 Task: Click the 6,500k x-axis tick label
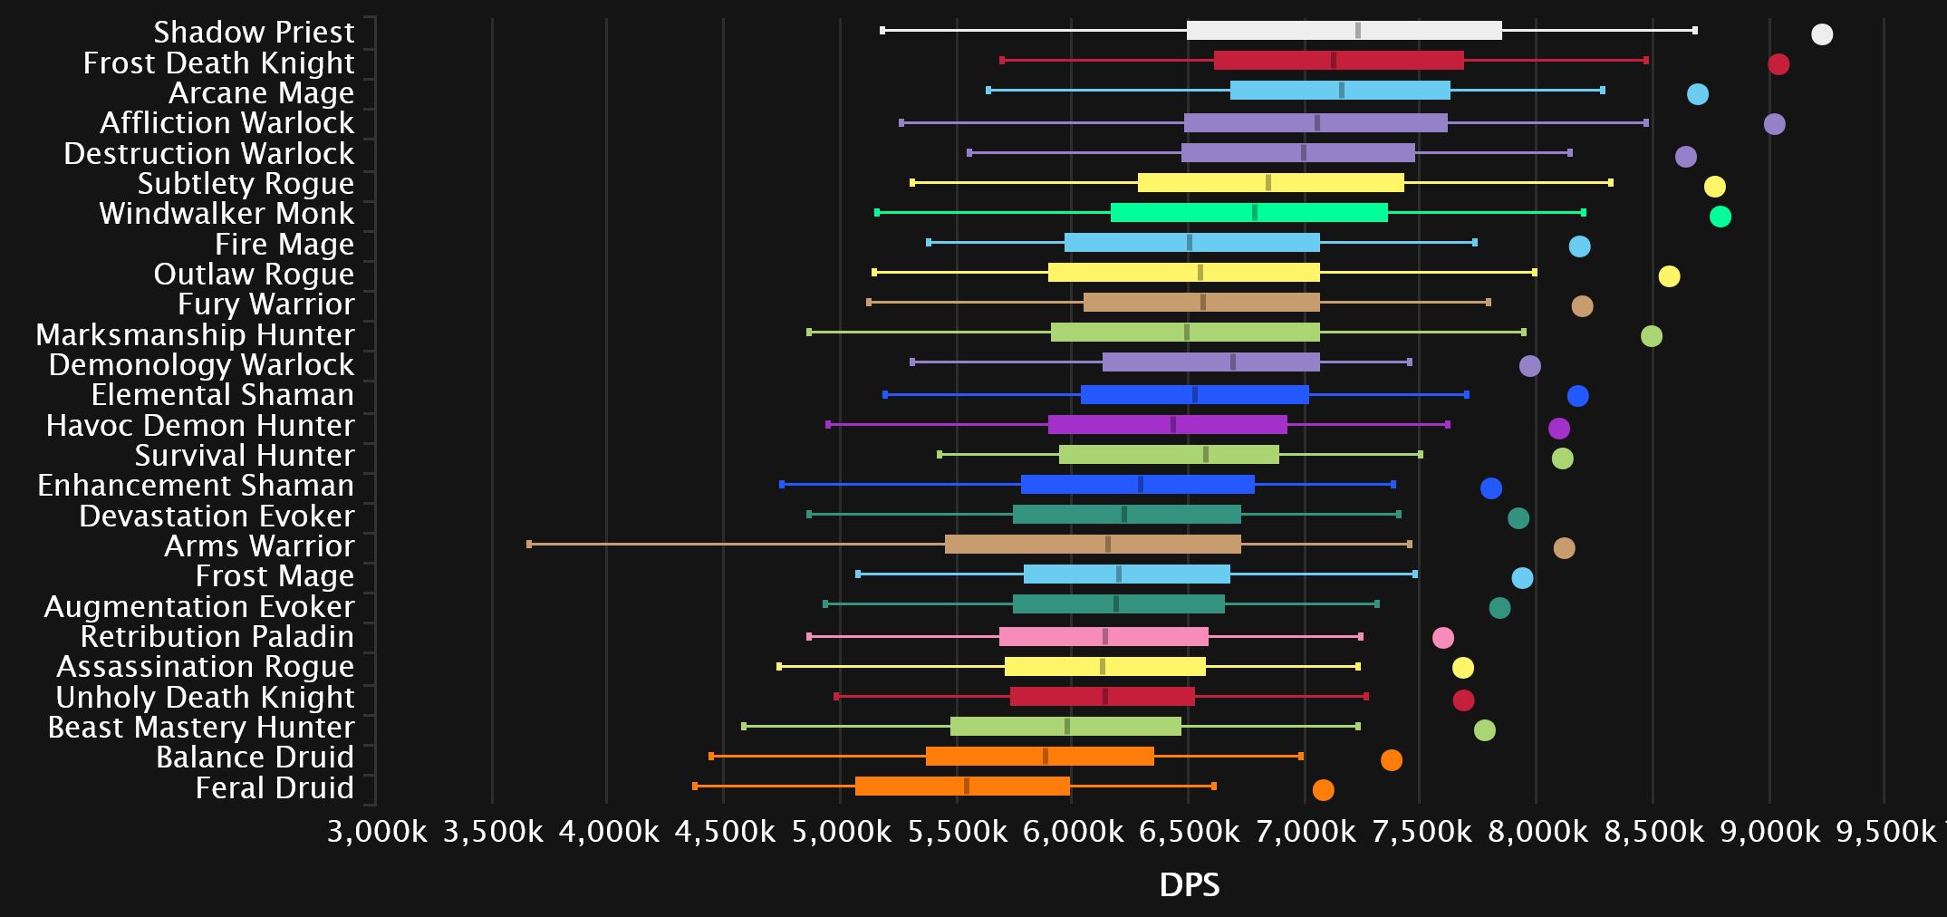[1188, 832]
